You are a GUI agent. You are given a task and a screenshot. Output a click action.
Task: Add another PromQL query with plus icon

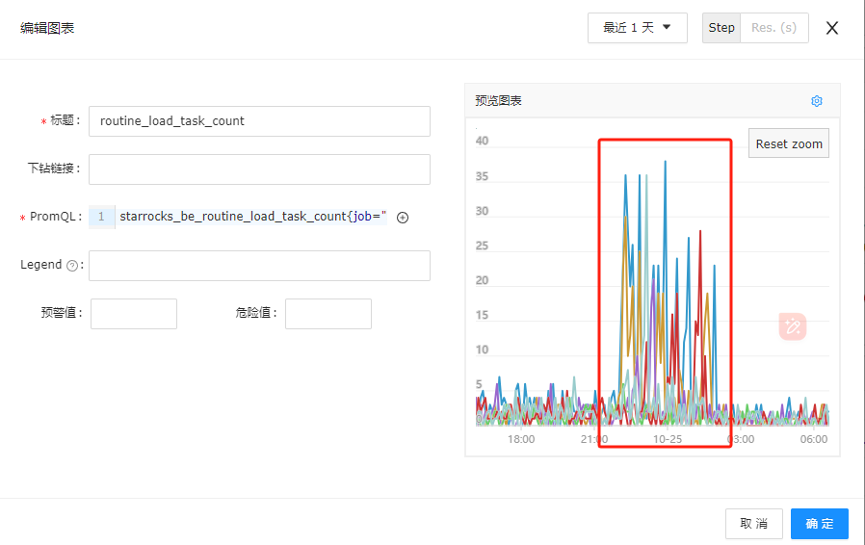tap(403, 218)
